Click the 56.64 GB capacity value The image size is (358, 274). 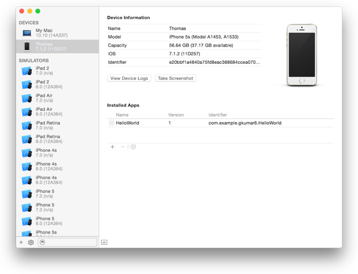[x=201, y=45]
